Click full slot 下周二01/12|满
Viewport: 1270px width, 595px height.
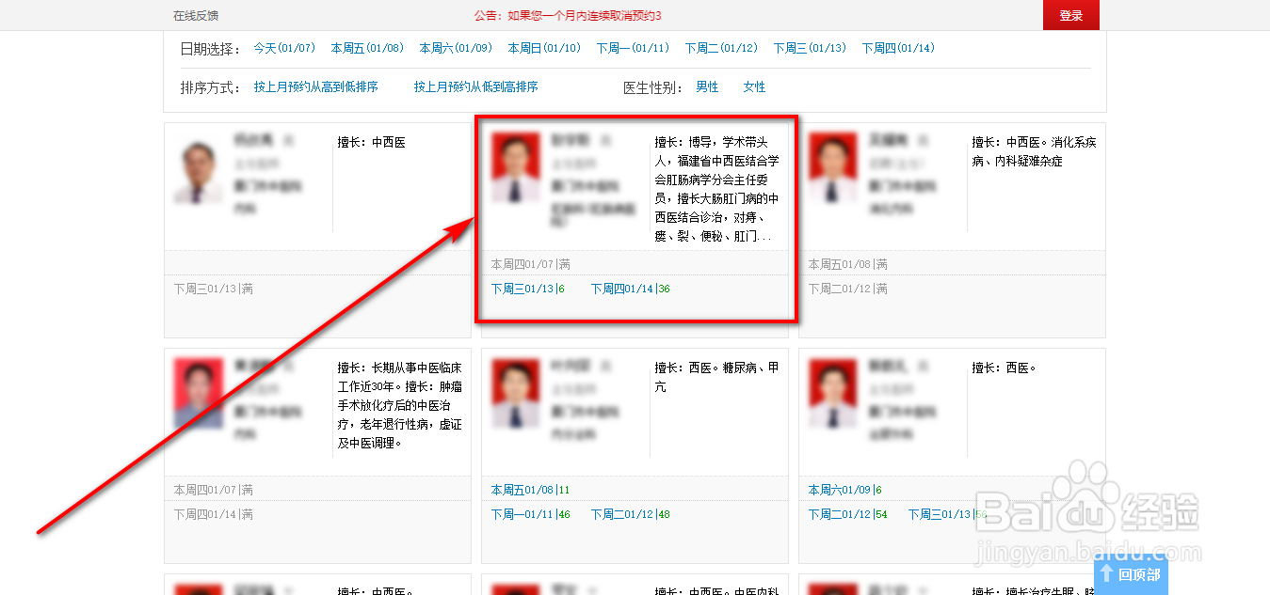[x=848, y=289]
